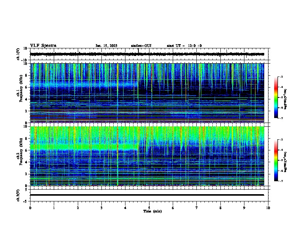The height and width of the screenshot is (233, 302).
Task: Click the "-3" label on ch.1 colorbar
Action: (281, 77)
